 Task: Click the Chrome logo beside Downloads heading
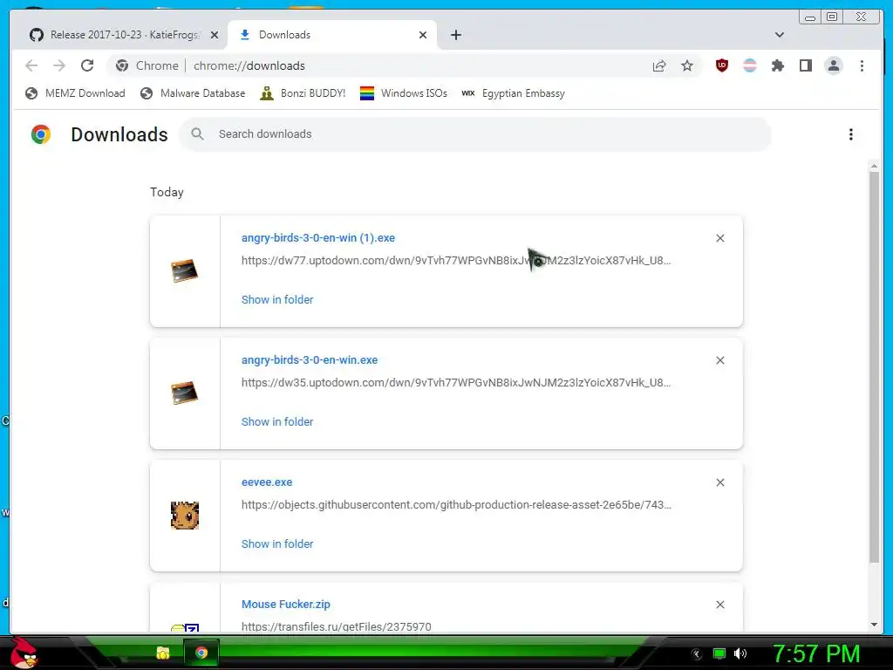(41, 134)
